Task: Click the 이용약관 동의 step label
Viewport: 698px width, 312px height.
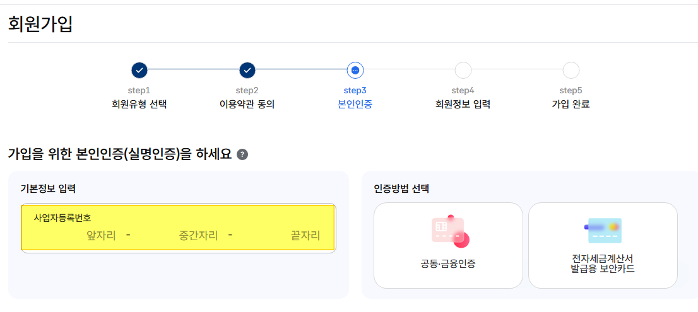Action: click(247, 105)
